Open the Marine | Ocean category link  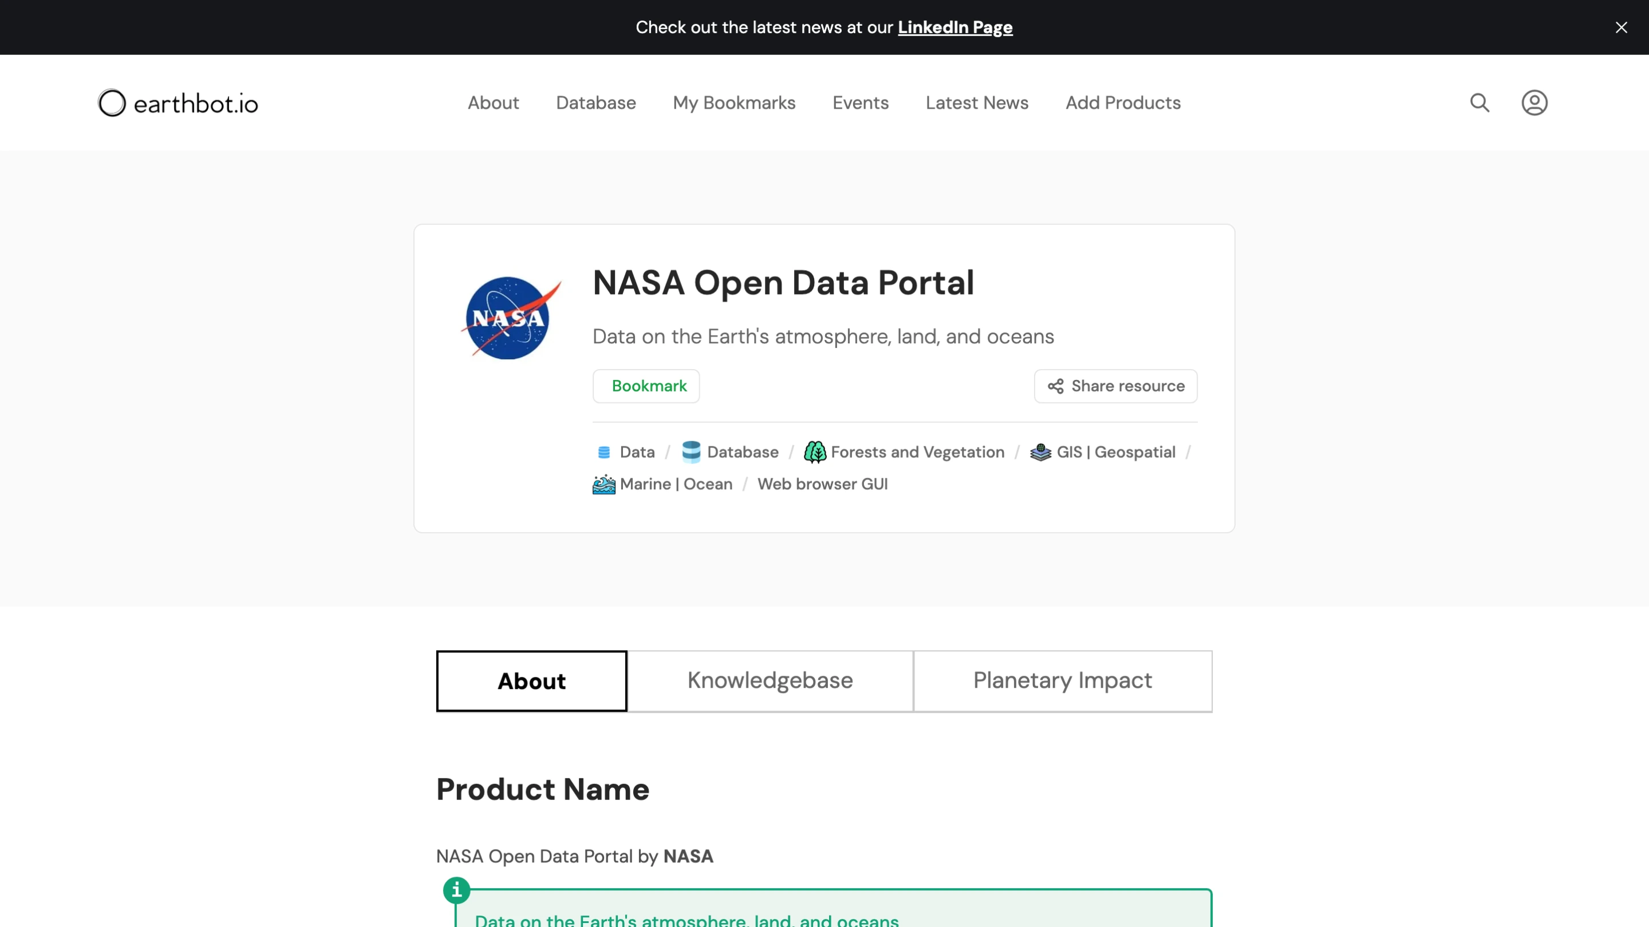tap(676, 484)
